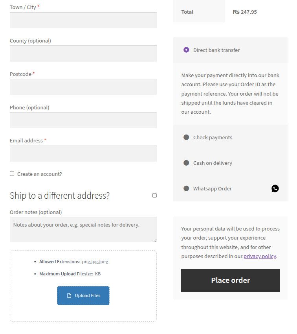Click the Place order button
Viewport: 297px width, 334px height.
[x=230, y=280]
